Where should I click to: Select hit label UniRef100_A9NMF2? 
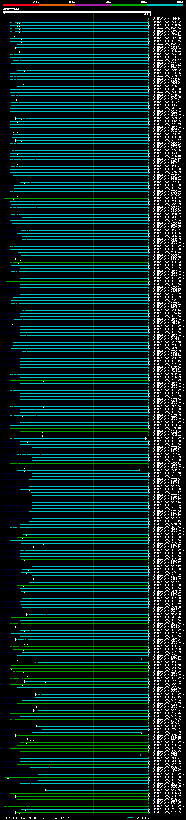click(167, 70)
